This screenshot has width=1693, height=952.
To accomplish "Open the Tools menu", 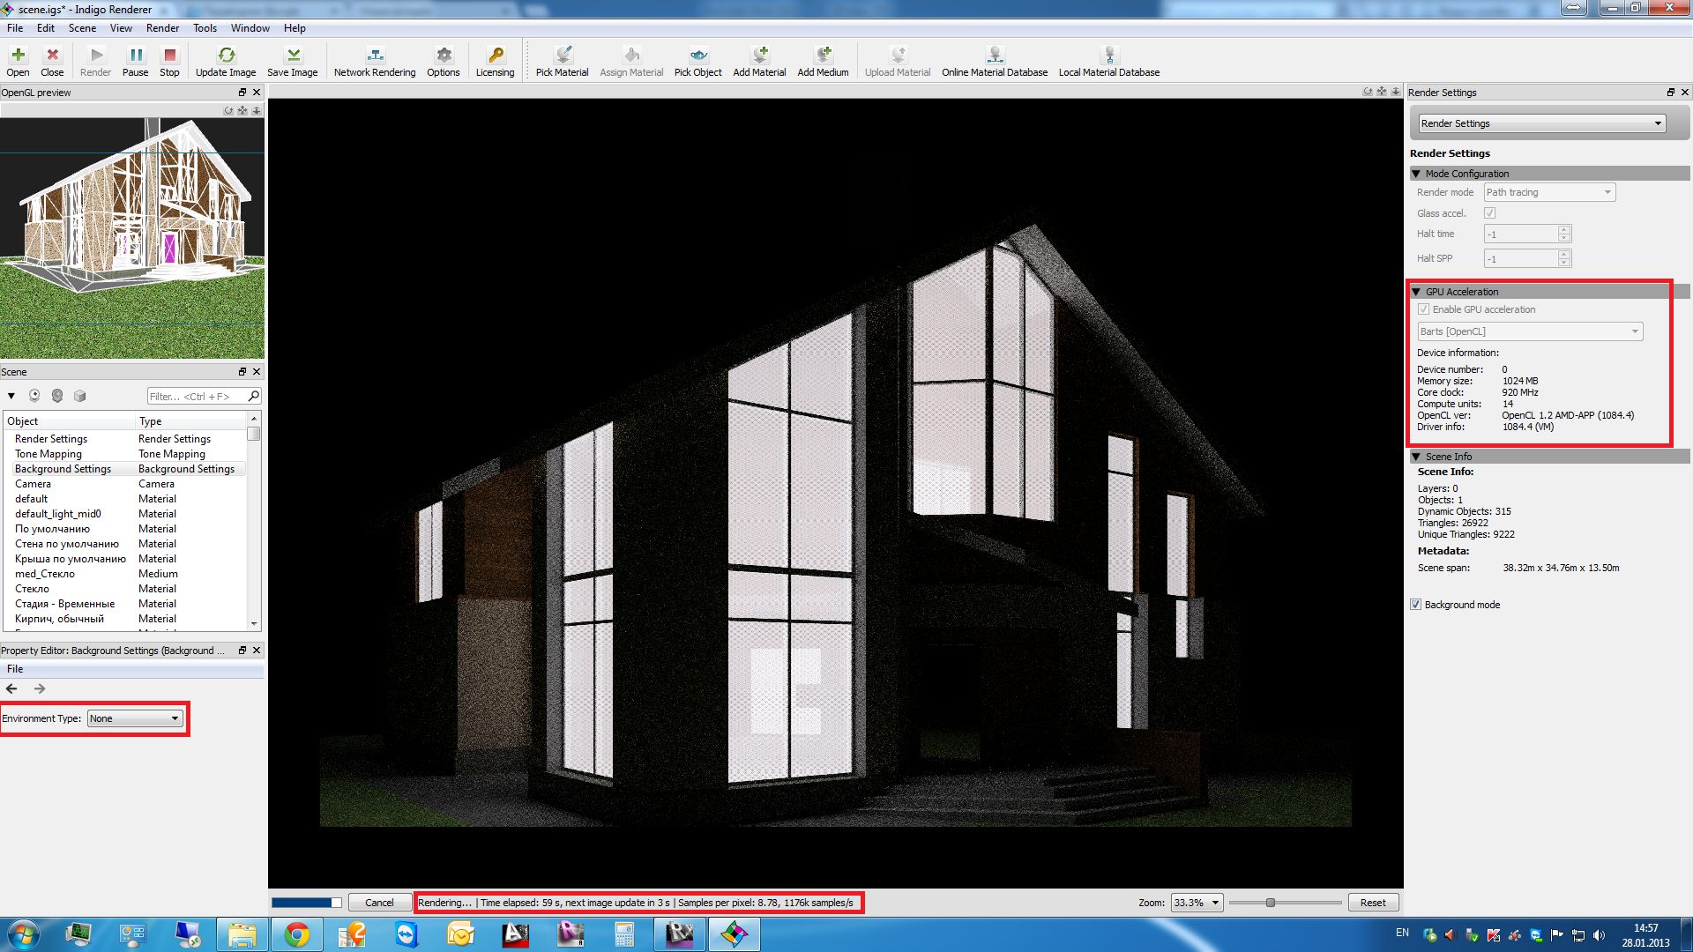I will pos(205,28).
